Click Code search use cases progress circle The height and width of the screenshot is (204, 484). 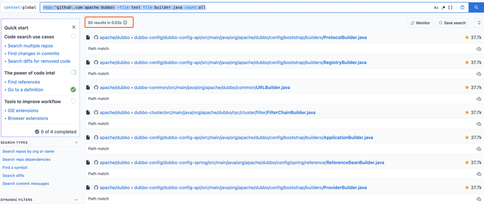pos(73,36)
